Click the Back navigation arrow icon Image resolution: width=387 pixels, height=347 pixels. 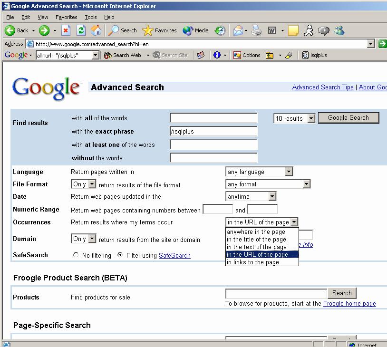10,30
